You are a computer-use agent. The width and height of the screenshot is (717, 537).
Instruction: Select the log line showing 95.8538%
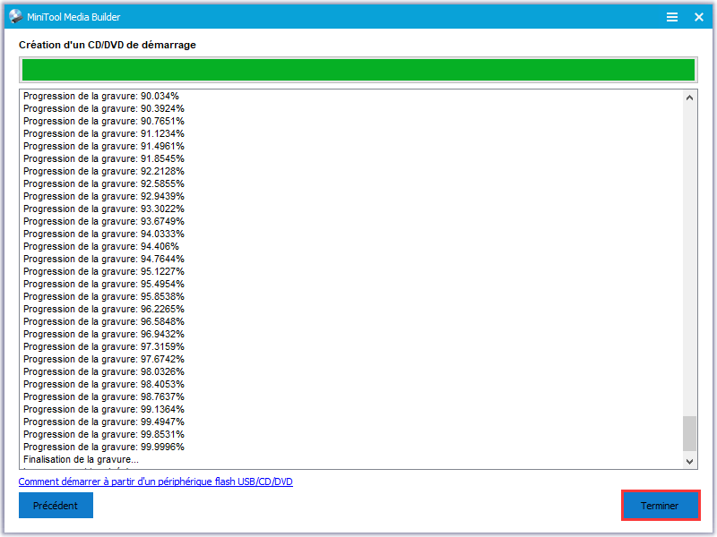[x=104, y=296]
